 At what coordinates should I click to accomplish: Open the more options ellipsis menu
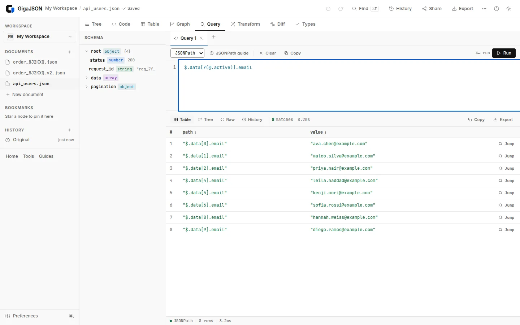click(x=484, y=9)
